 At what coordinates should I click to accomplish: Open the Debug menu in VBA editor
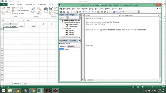91,9
